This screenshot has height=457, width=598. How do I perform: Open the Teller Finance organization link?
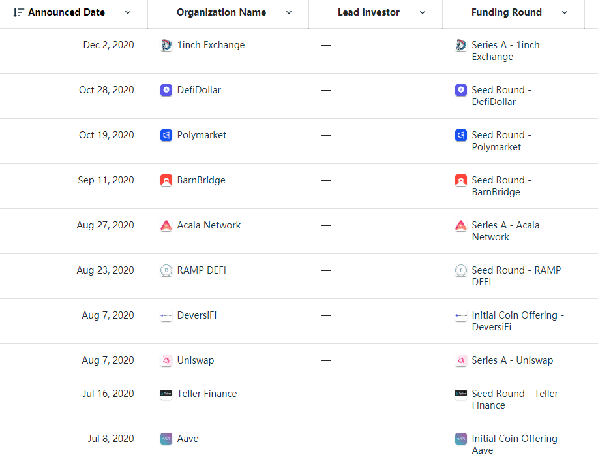tap(207, 394)
